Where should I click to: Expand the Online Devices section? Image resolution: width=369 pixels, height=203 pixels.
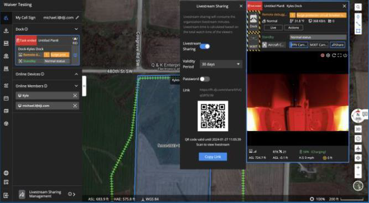point(76,74)
